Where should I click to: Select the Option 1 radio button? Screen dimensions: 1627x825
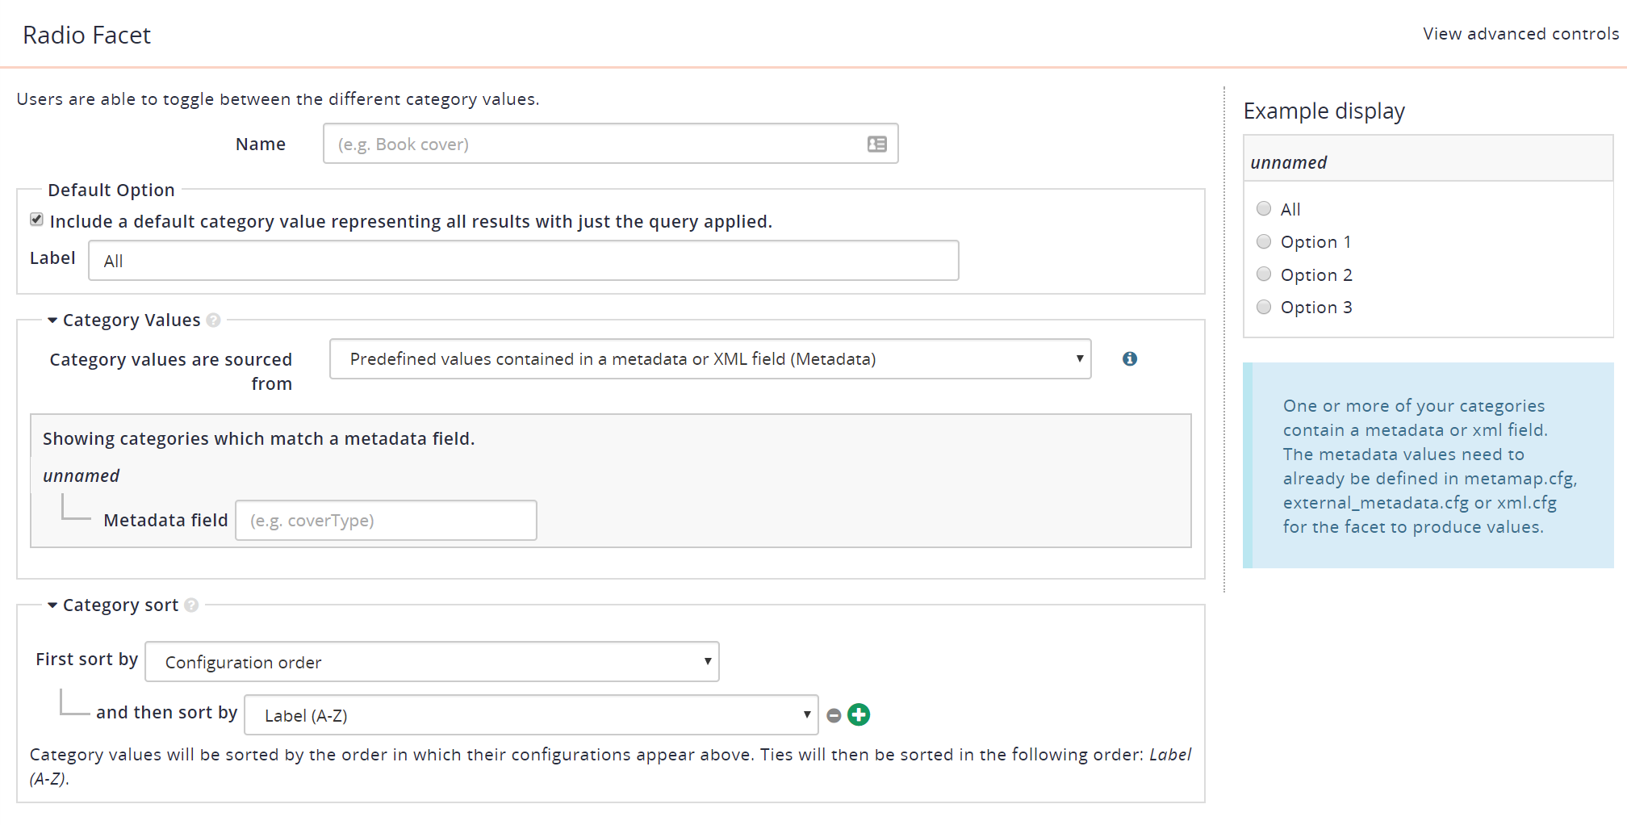[x=1264, y=241]
